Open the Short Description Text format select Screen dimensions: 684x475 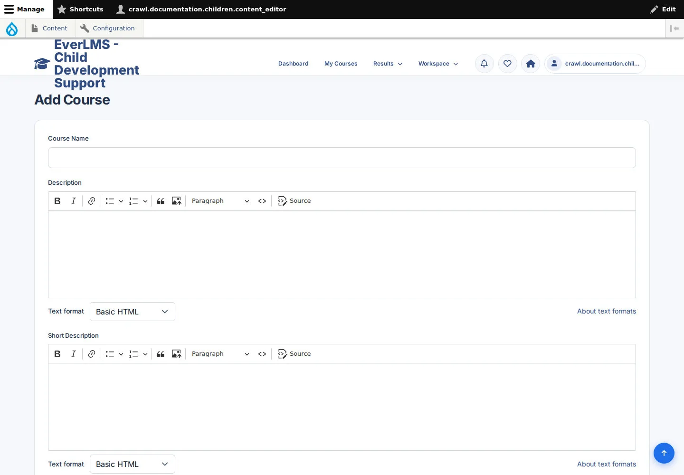point(133,464)
